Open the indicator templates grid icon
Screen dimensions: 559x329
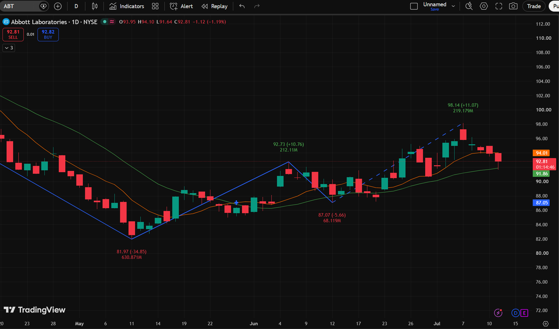(155, 6)
